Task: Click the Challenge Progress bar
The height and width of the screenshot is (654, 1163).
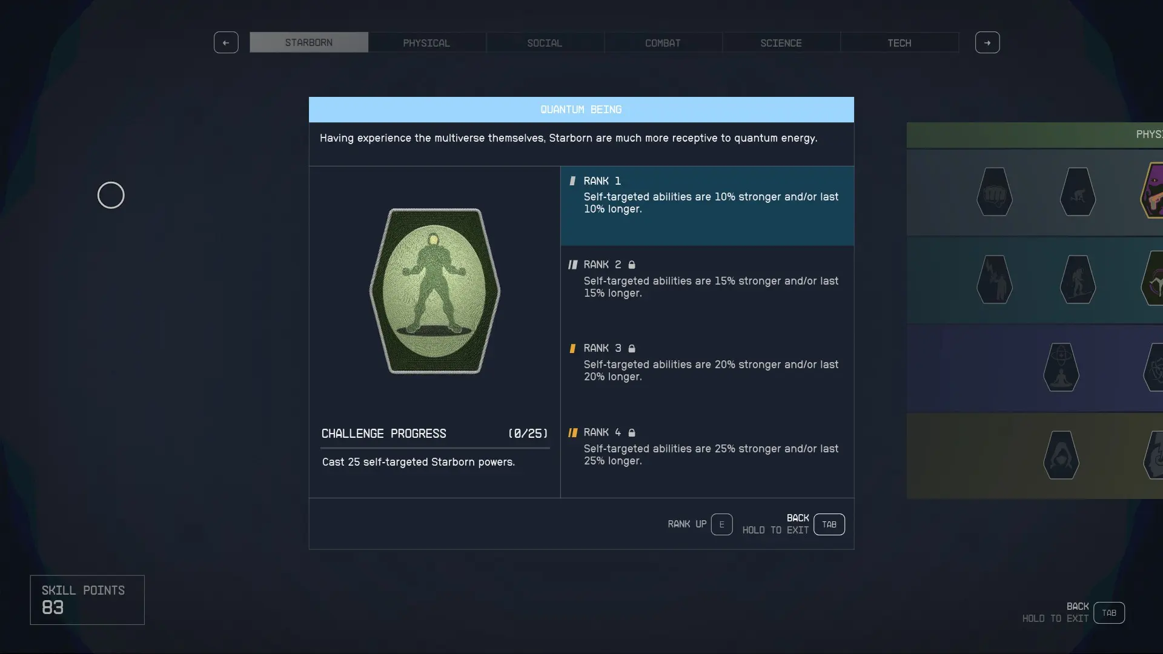Action: point(435,448)
